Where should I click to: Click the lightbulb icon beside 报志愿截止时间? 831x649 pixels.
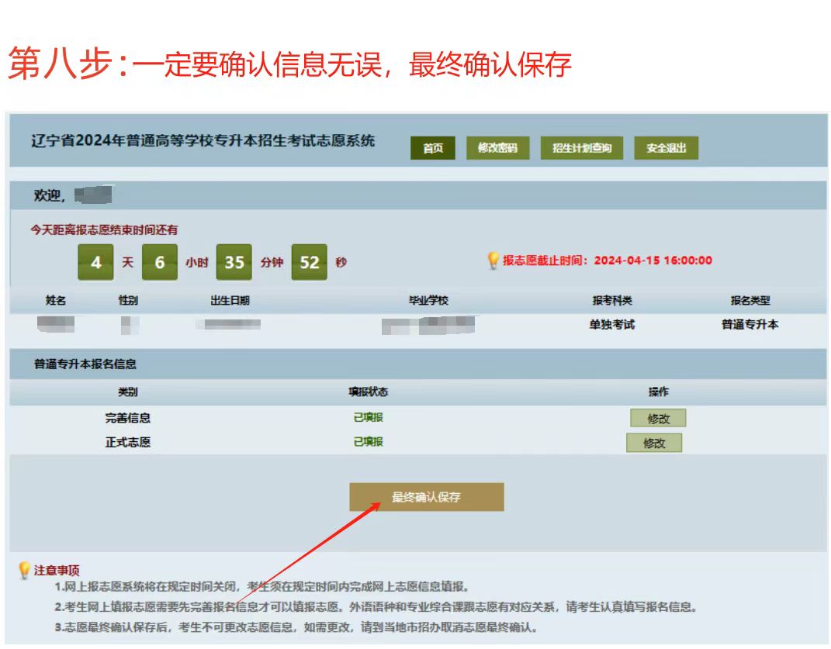[493, 261]
